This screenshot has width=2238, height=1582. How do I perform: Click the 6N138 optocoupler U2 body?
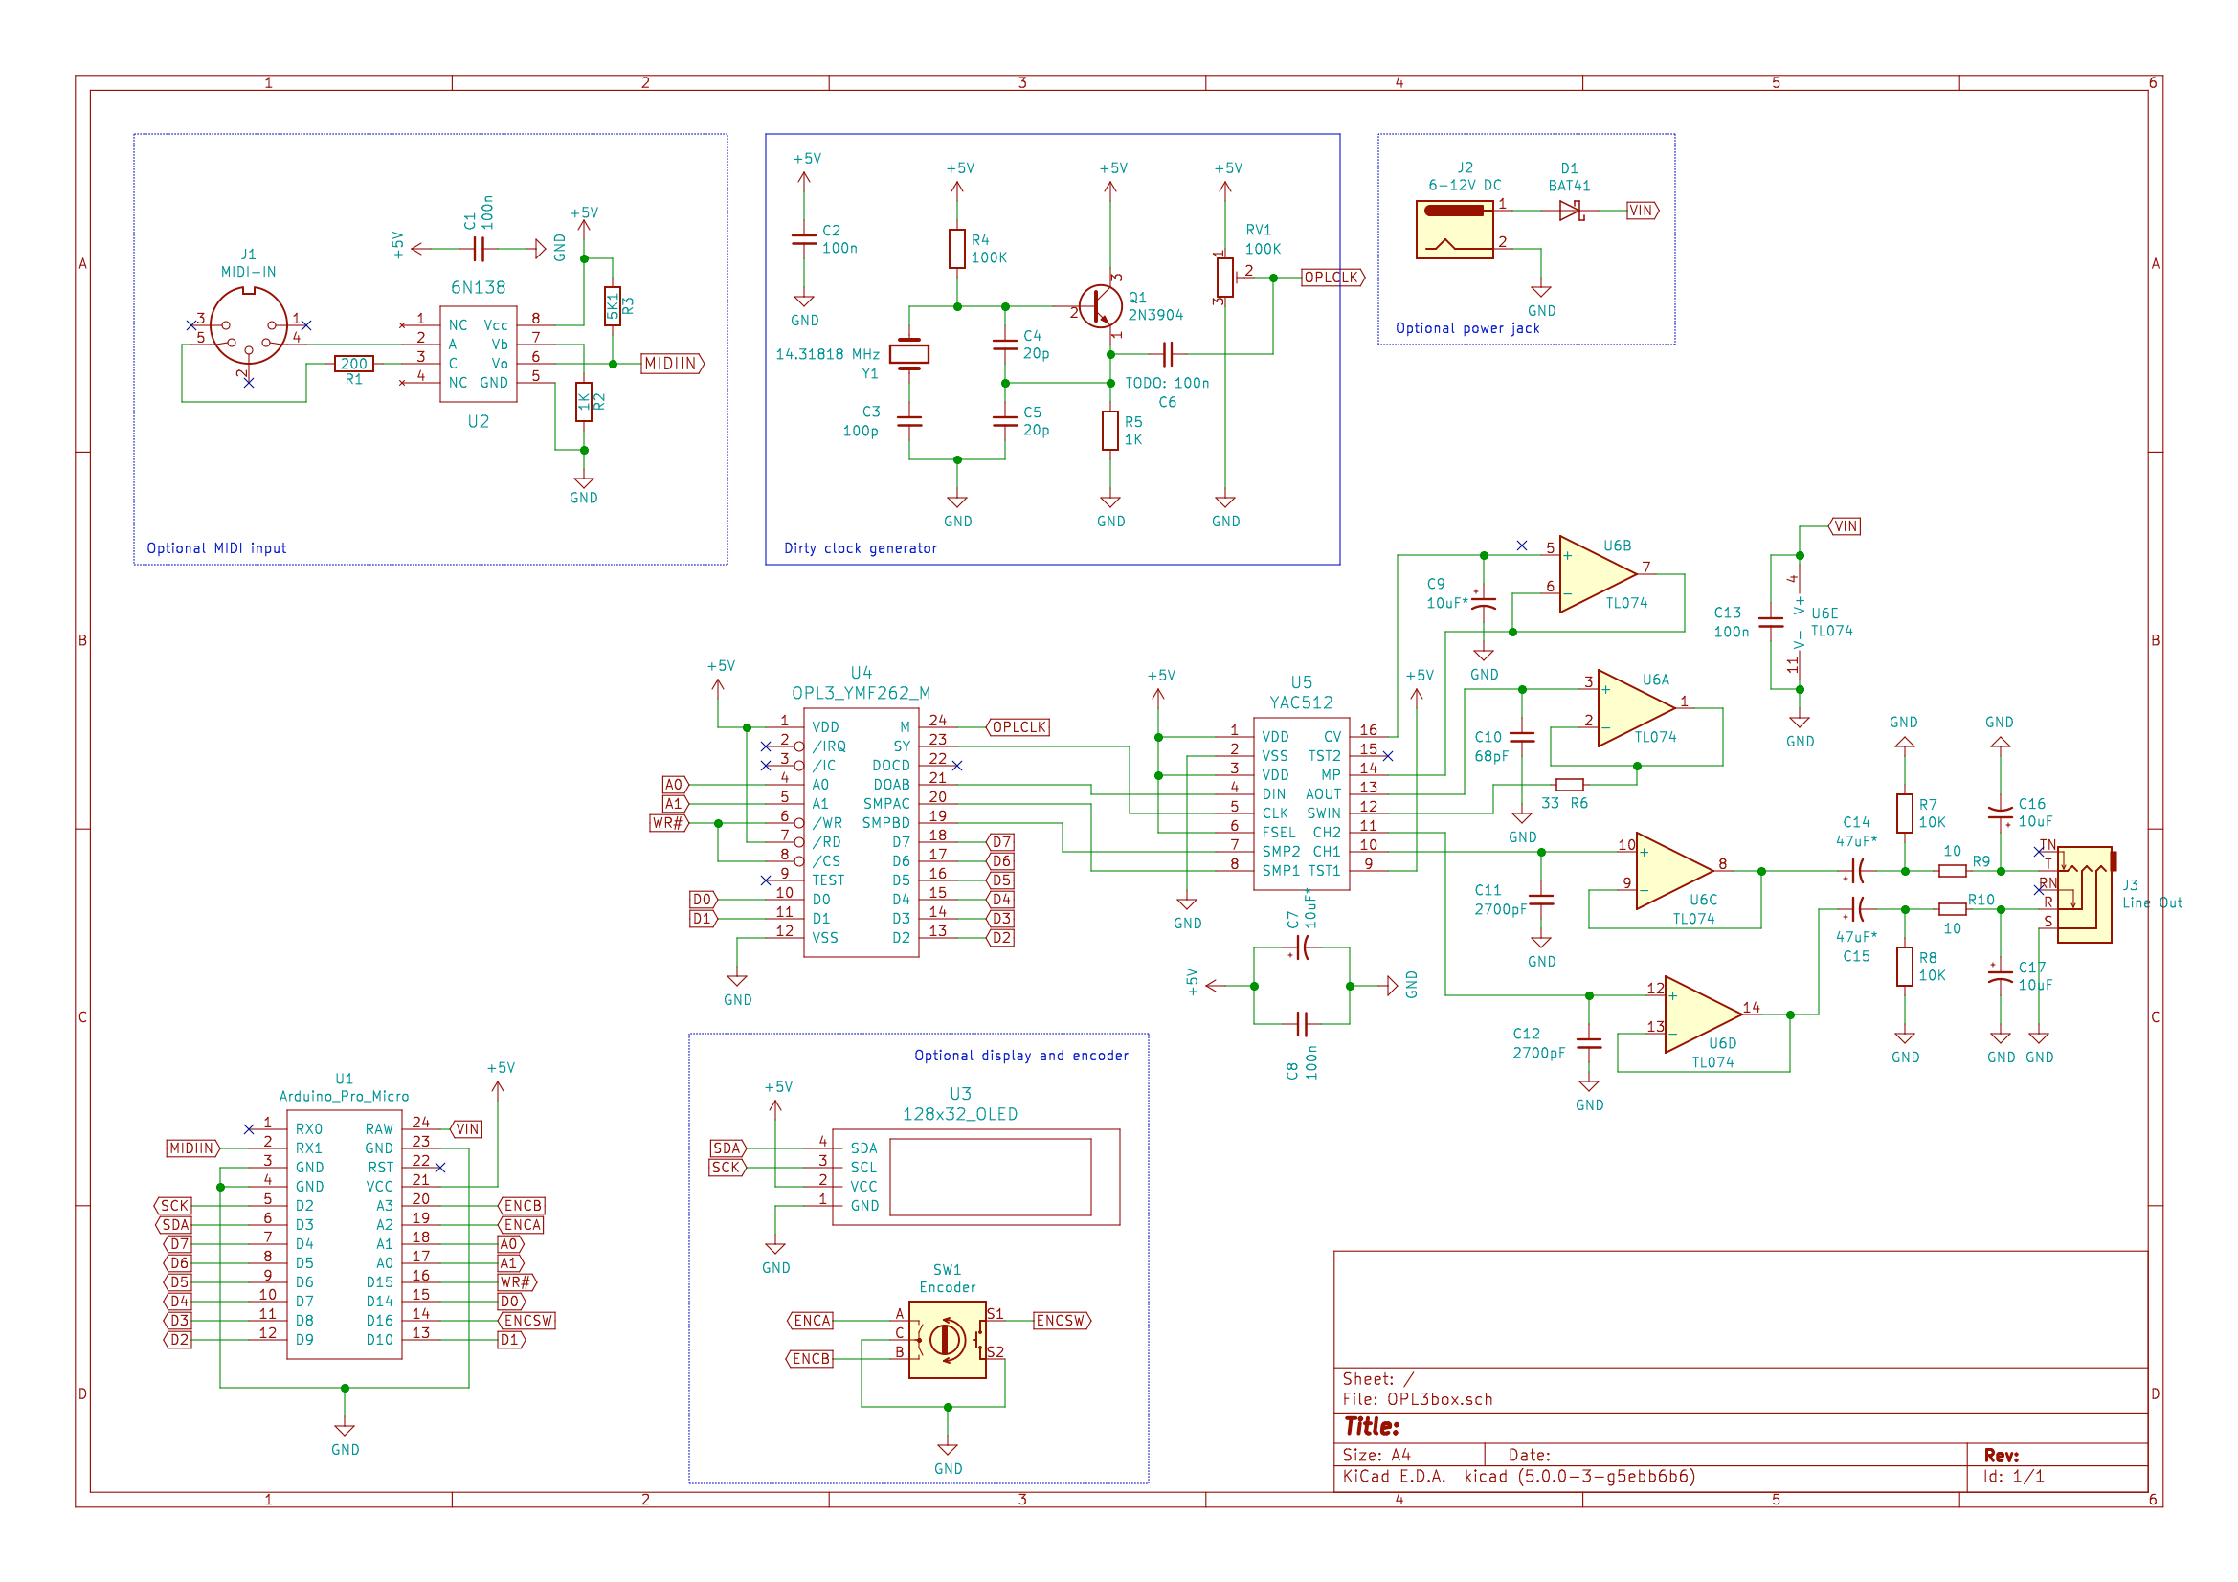coord(478,354)
